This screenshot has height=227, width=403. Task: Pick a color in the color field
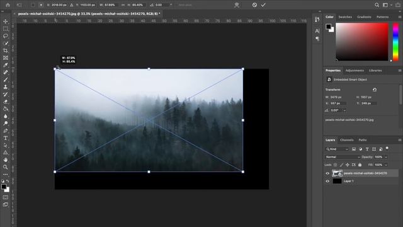pos(362,42)
